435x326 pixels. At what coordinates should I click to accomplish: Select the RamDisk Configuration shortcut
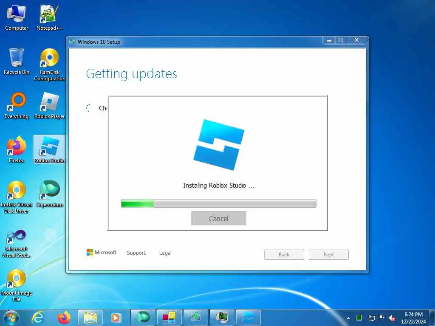coord(49,65)
